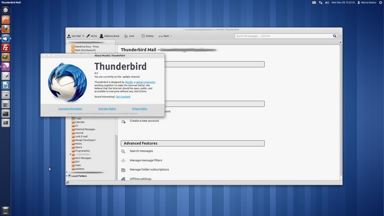Open Privacy Policy link
Viewport: 384px width, 216px height.
tap(139, 109)
